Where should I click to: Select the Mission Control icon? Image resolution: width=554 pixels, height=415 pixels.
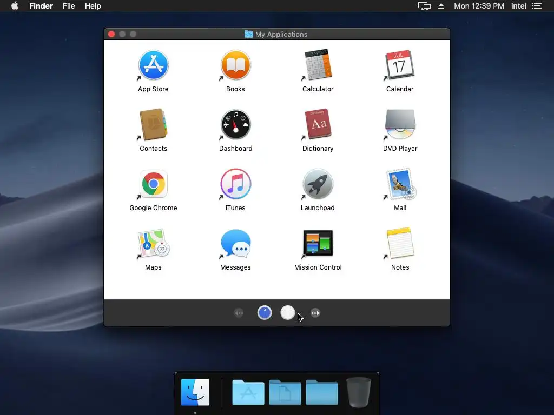click(318, 243)
